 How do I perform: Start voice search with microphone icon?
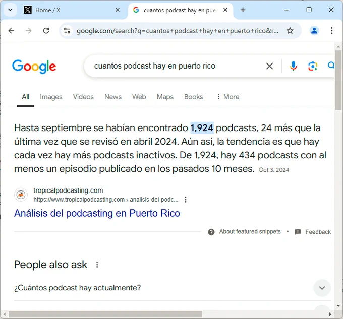point(293,66)
